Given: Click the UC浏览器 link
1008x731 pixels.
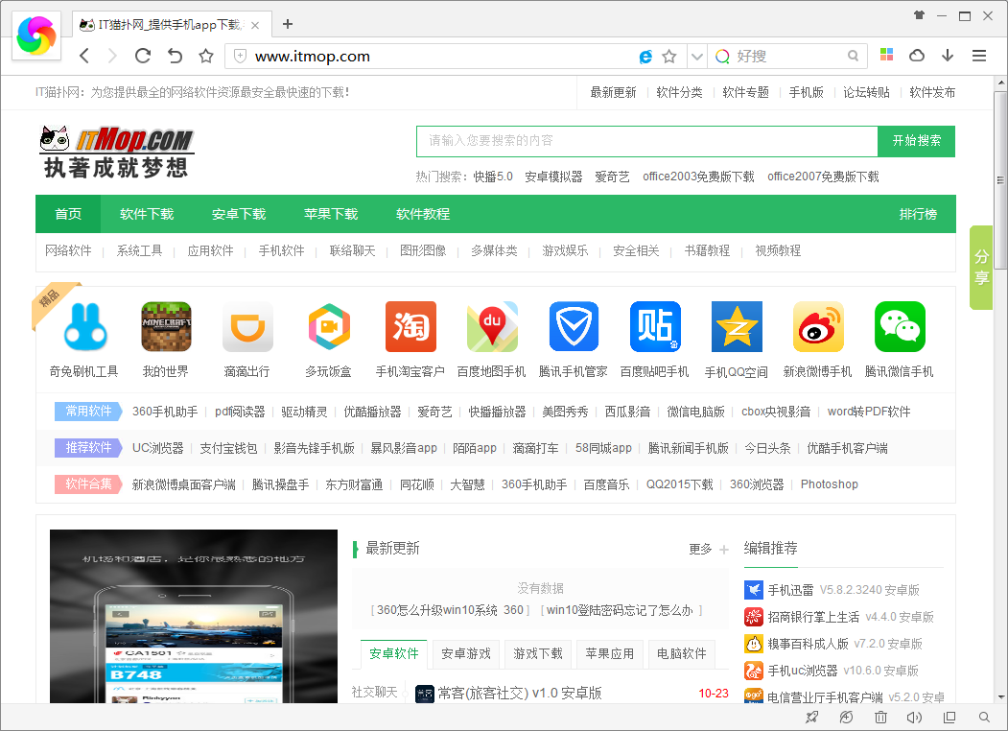Looking at the screenshot, I should [157, 448].
